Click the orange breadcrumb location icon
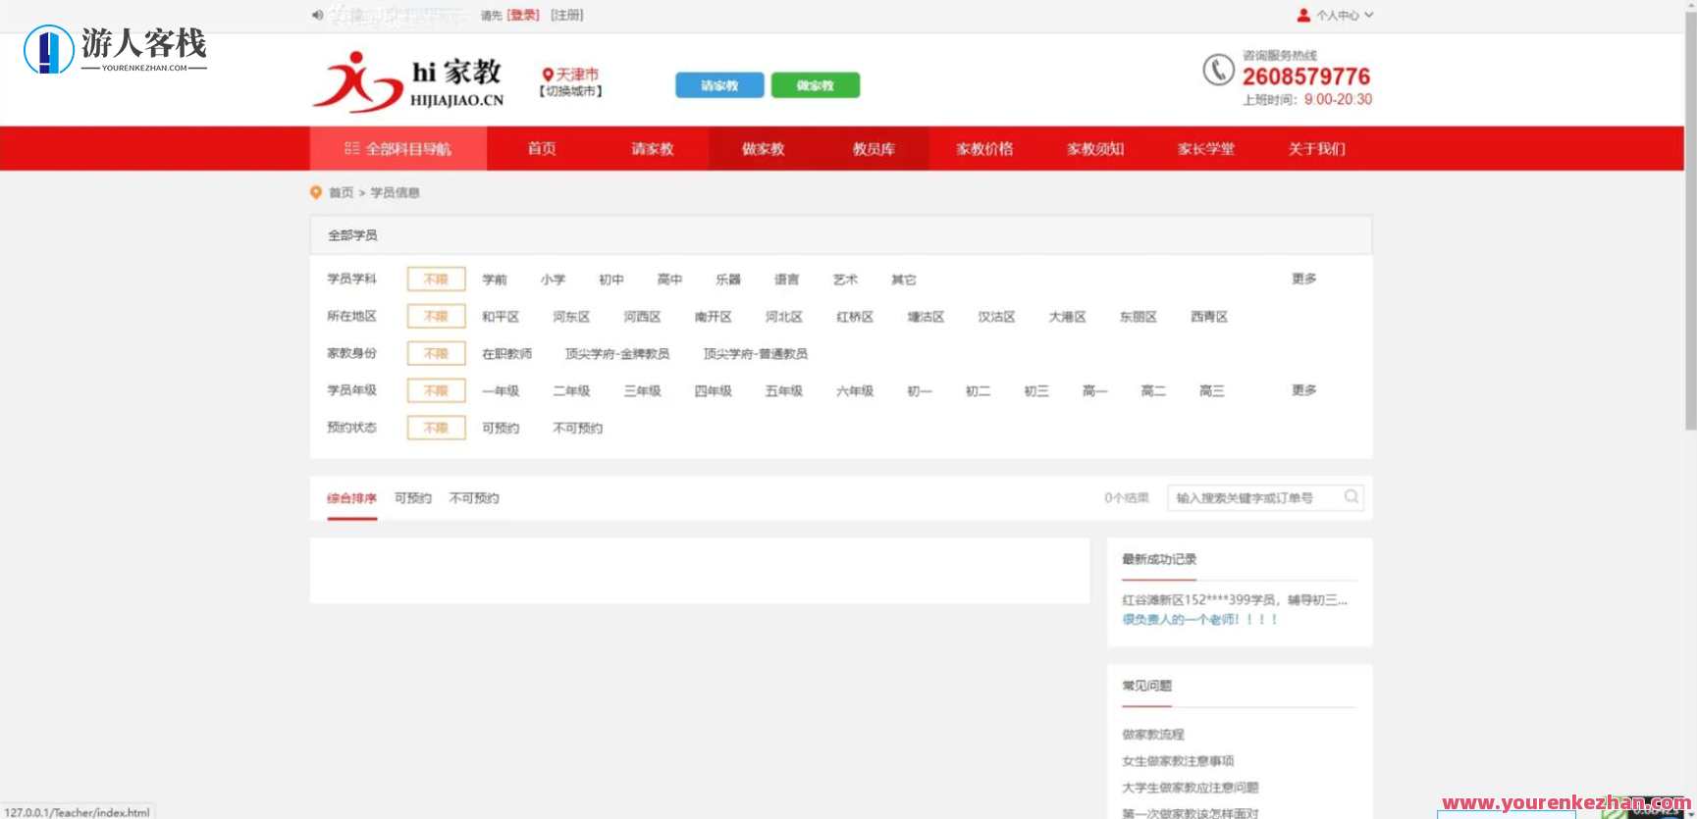 click(x=316, y=192)
